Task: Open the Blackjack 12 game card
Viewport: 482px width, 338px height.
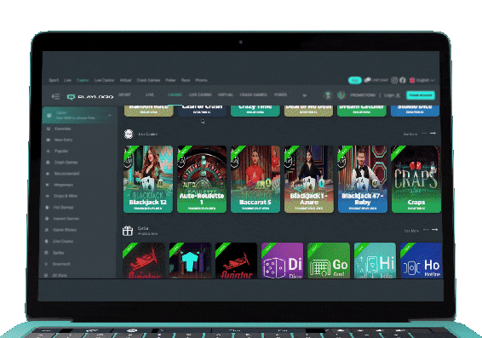Action: [148, 179]
